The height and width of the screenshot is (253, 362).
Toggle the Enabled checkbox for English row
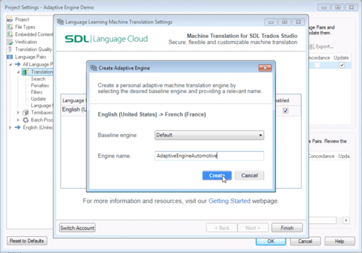[x=286, y=110]
